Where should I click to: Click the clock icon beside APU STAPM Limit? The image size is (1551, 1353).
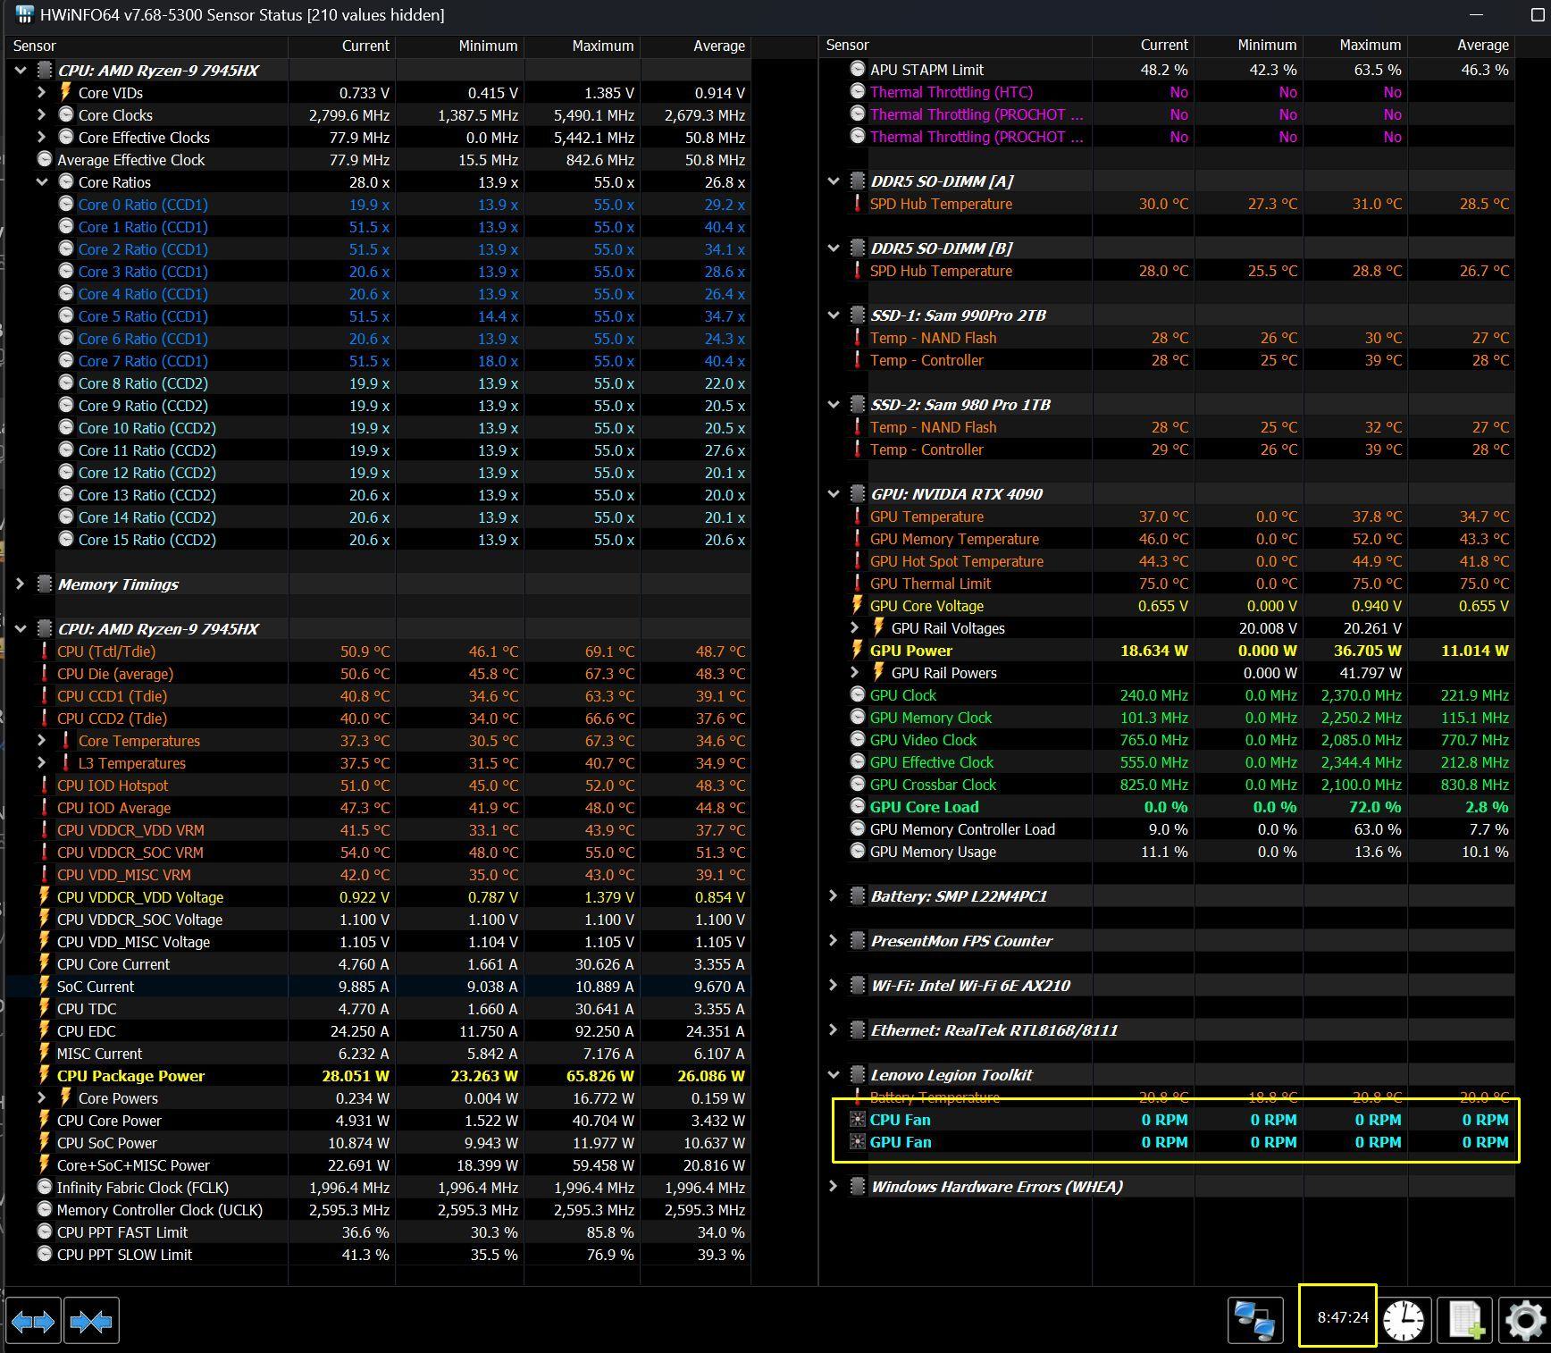point(857,70)
